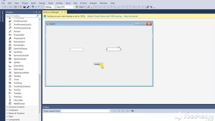Select button1 on the form designer

click(x=98, y=64)
